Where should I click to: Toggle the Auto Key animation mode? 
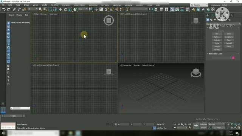point(203,124)
